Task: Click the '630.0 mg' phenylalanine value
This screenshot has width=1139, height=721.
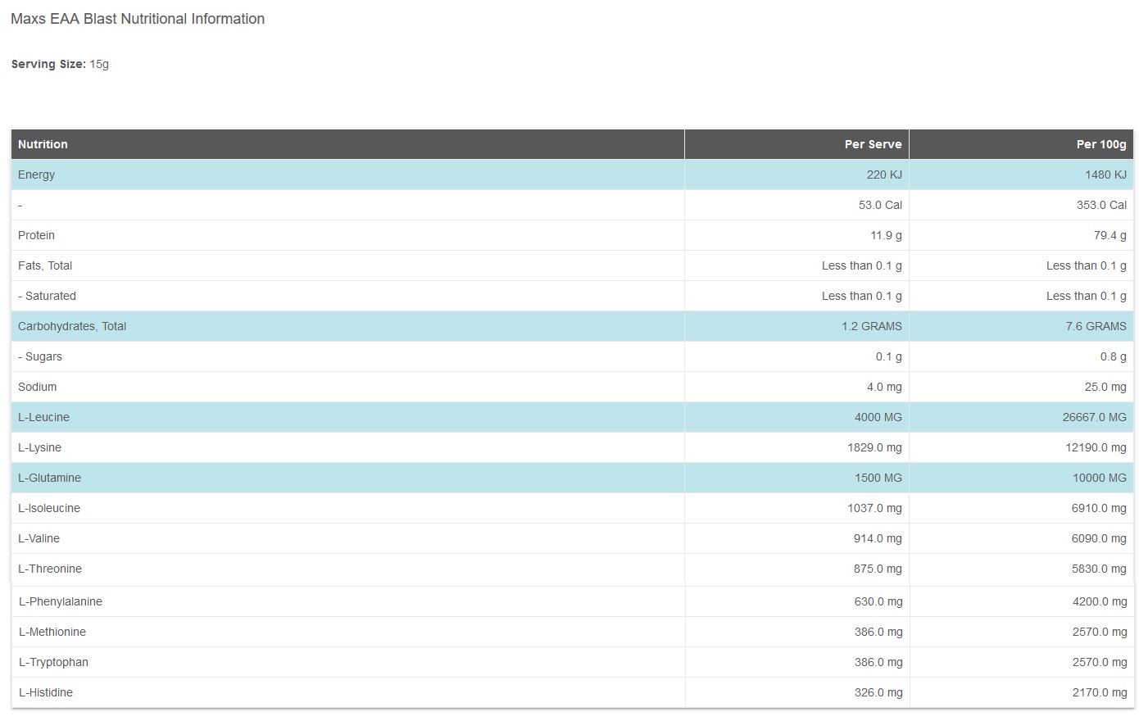Action: click(878, 601)
